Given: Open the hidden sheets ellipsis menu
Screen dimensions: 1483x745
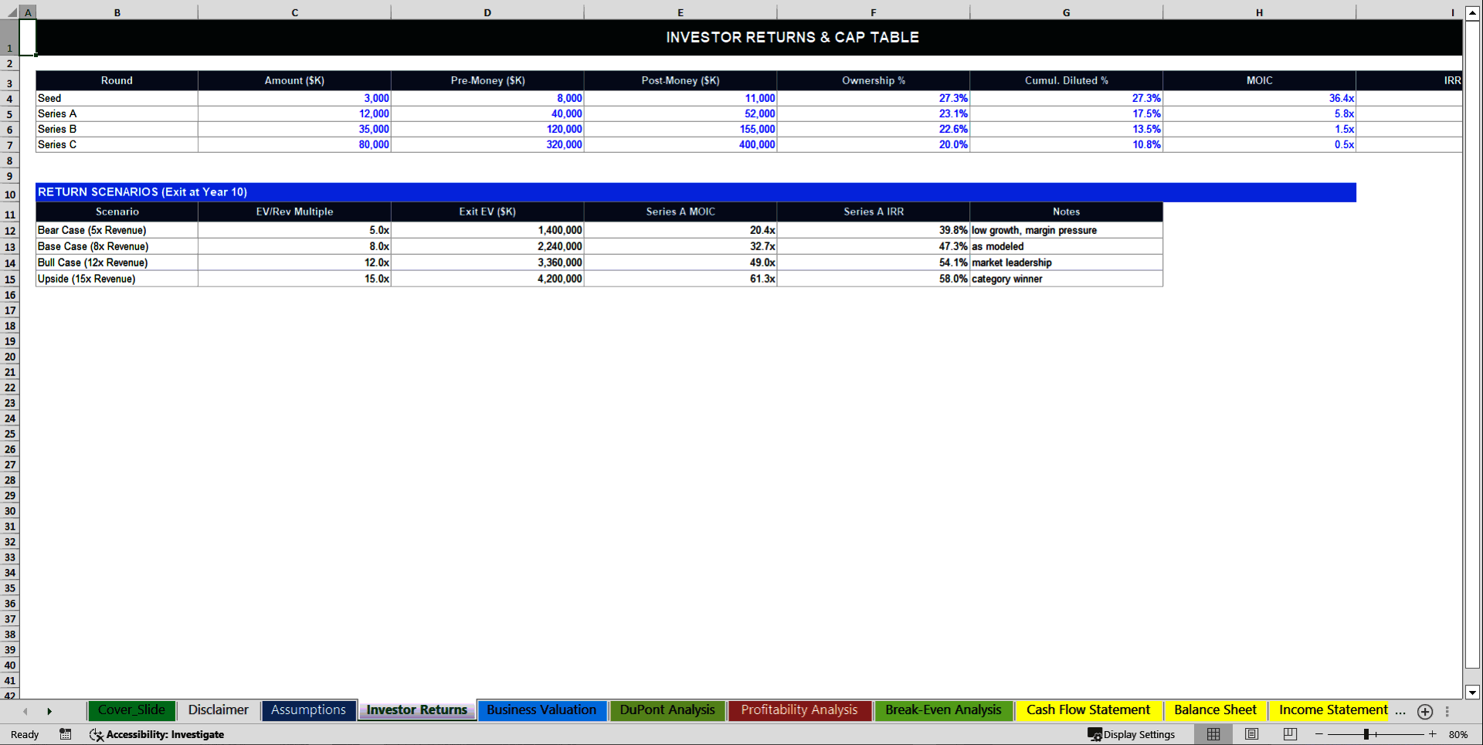Looking at the screenshot, I should (1402, 712).
